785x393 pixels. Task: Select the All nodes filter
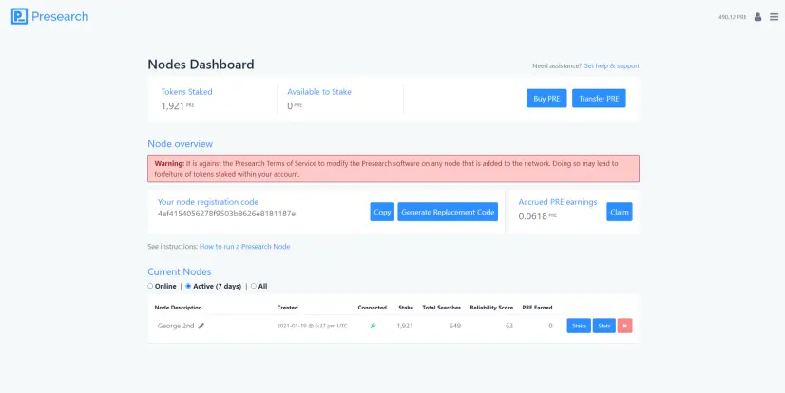pos(254,286)
